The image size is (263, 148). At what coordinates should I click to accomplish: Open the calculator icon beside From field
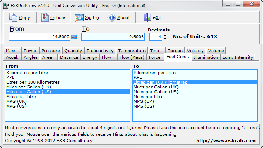tap(74, 37)
